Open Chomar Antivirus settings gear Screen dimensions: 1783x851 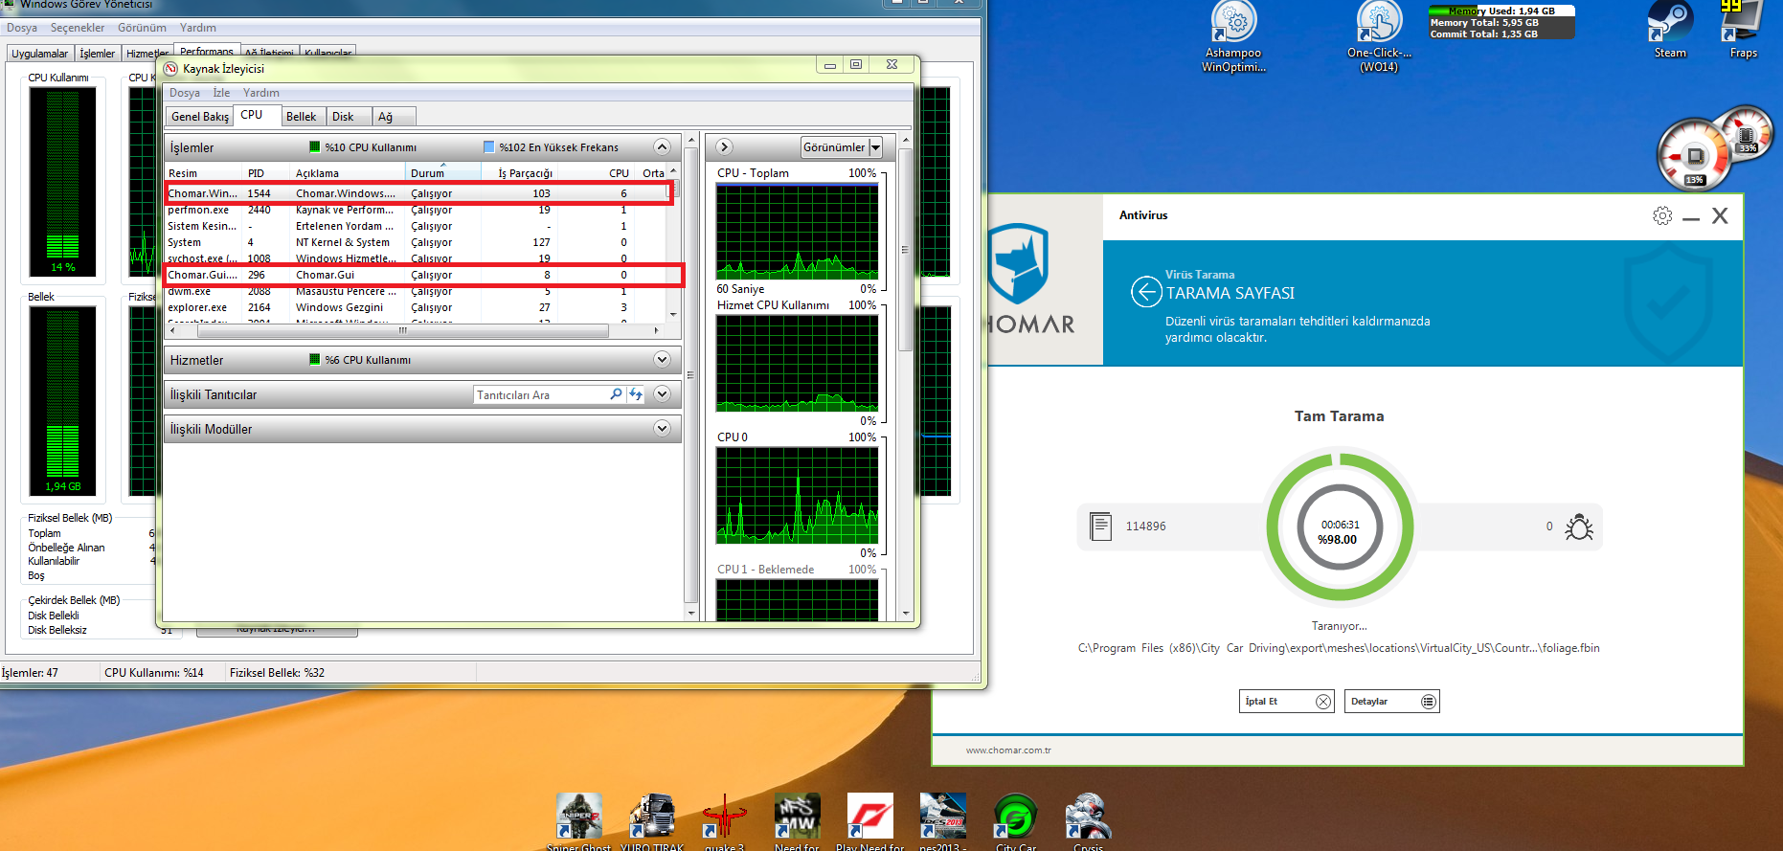(x=1662, y=216)
